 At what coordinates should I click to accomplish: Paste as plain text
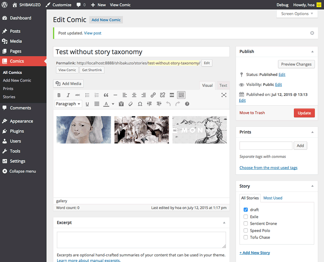121,104
